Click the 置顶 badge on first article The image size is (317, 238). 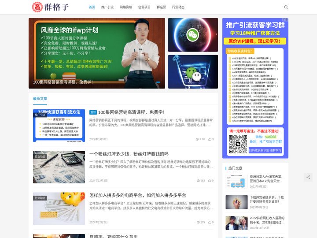click(93, 112)
